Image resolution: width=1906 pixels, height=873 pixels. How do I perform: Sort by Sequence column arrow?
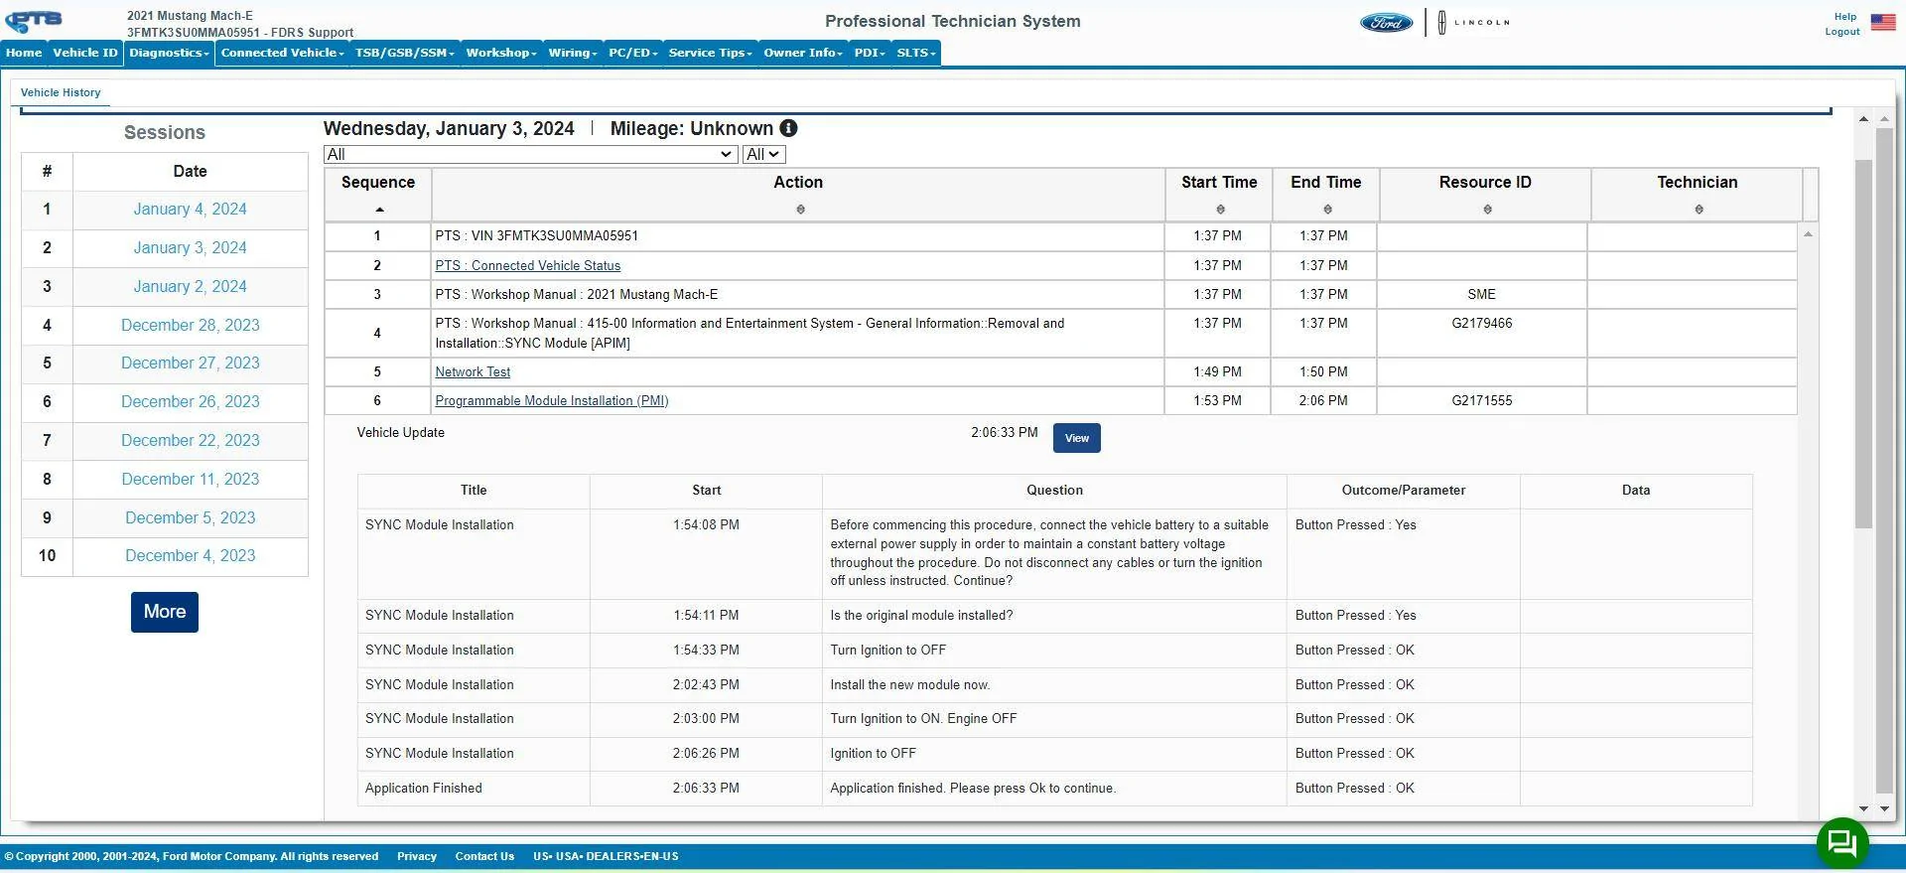point(379,210)
